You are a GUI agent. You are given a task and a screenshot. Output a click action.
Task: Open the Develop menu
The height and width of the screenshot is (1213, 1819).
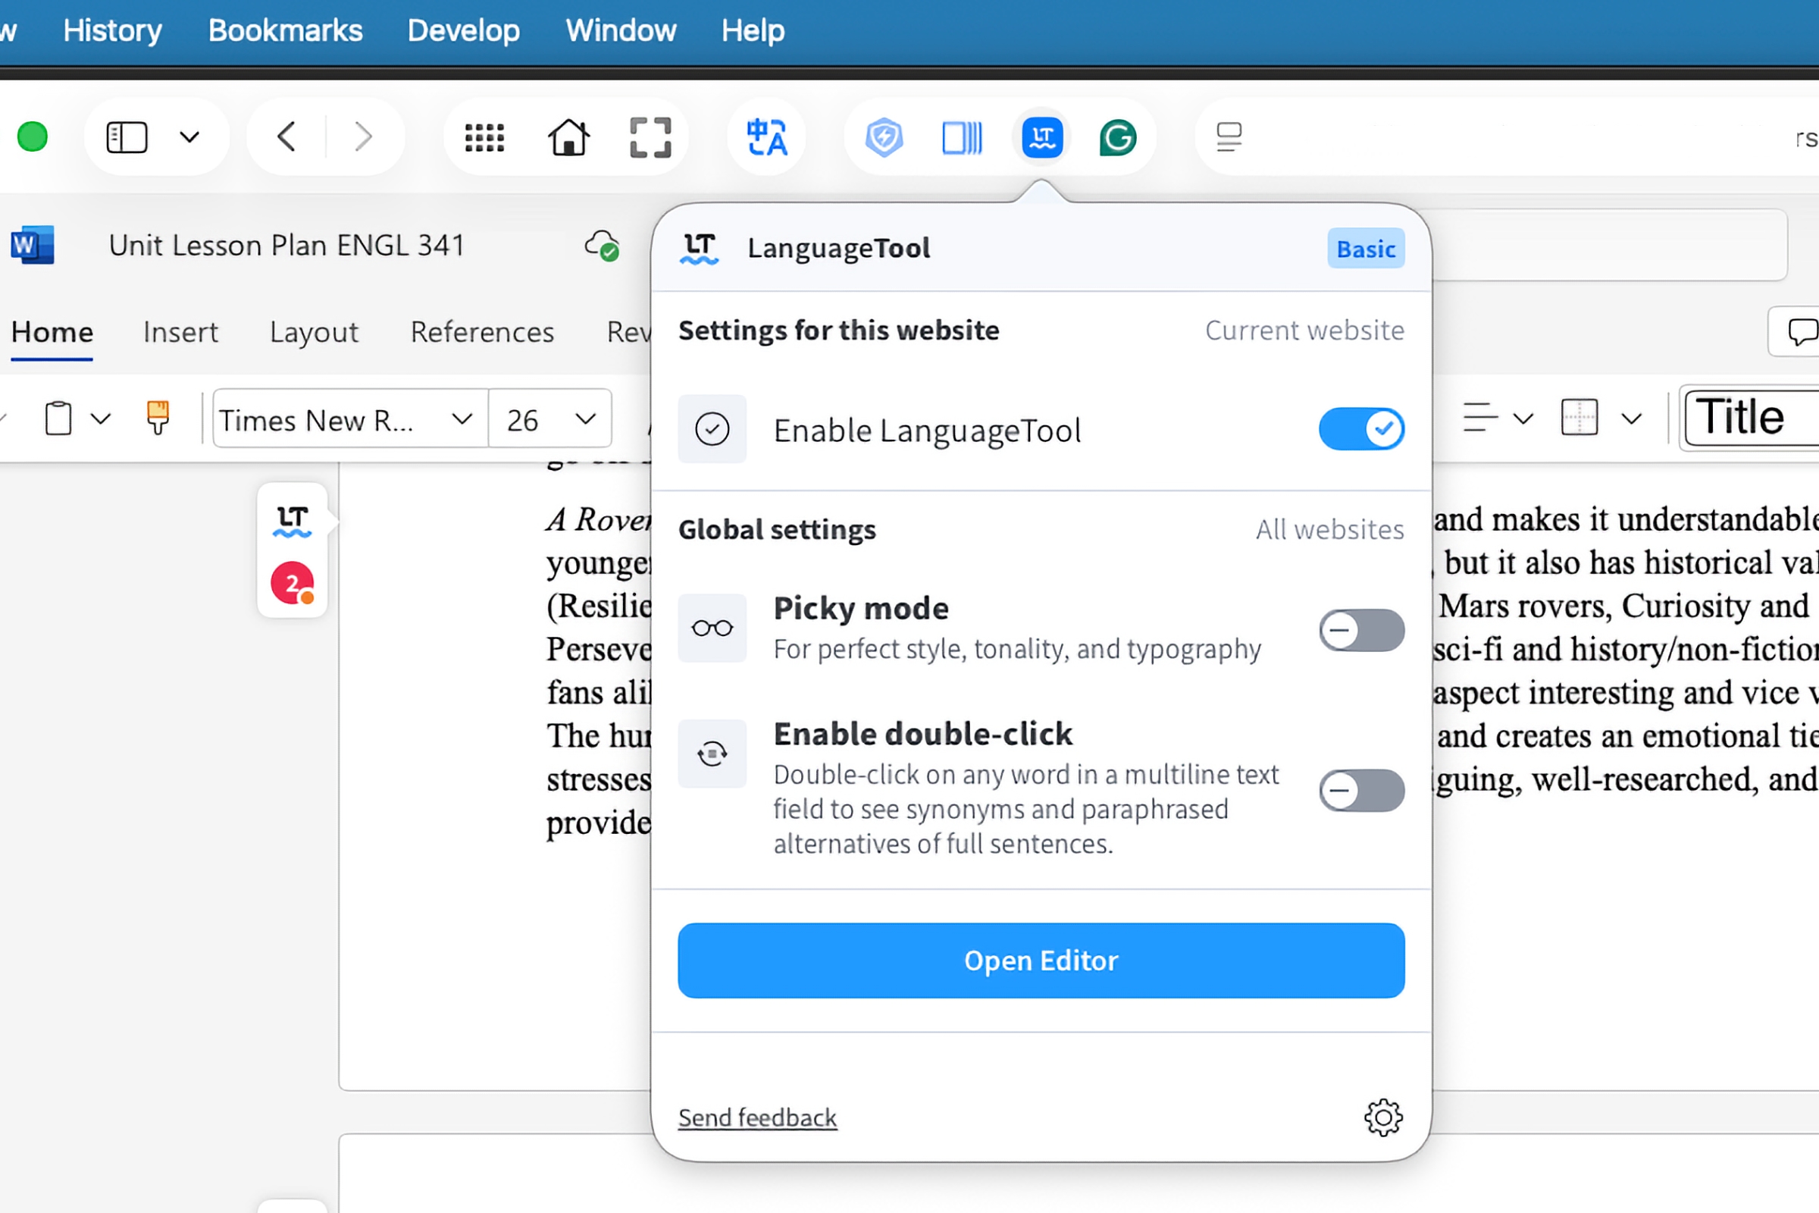(463, 30)
